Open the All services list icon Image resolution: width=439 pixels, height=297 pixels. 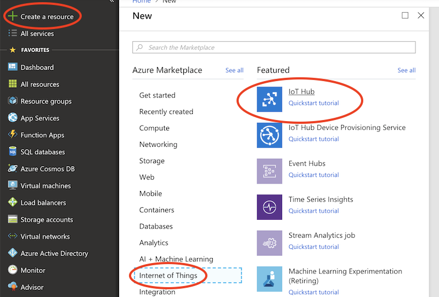tap(13, 33)
